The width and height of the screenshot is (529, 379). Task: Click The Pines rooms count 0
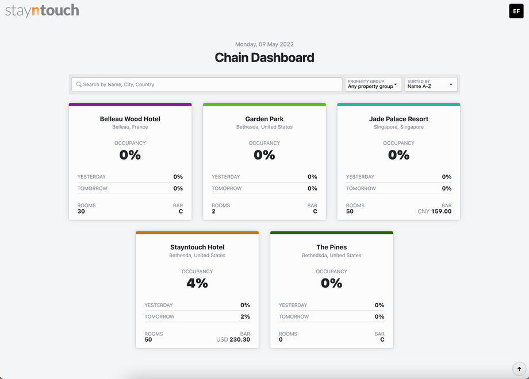pos(281,339)
